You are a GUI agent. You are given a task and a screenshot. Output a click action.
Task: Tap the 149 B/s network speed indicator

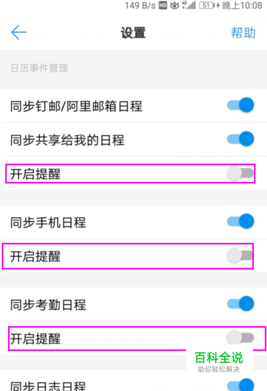[140, 5]
